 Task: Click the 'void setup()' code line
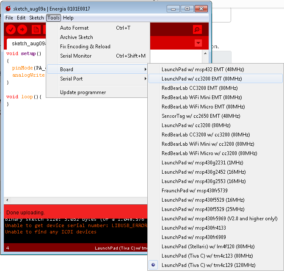click(x=24, y=53)
